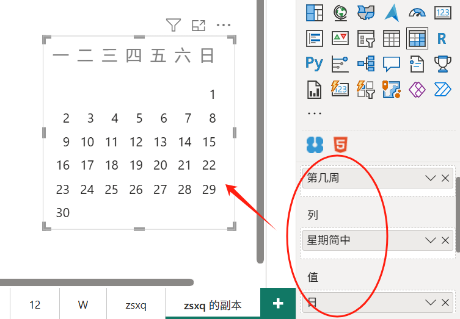460x319 pixels.
Task: Expand the 星期简中 field dropdown chevron
Action: tap(430, 240)
